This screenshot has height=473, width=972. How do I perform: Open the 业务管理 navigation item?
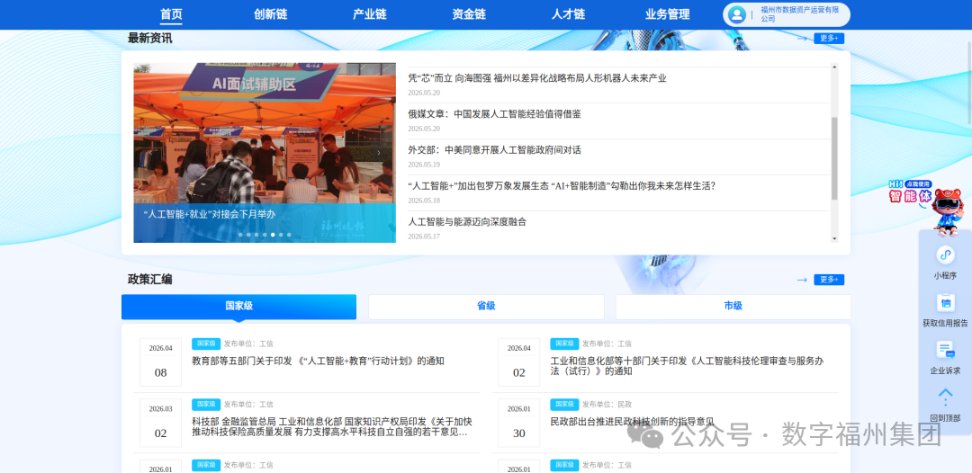click(x=667, y=14)
